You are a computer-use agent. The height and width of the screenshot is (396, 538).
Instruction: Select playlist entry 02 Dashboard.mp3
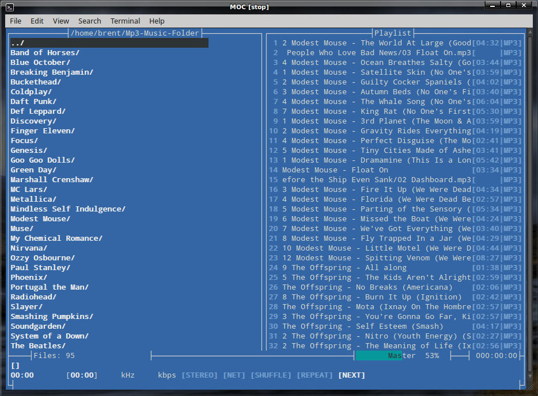[x=395, y=180]
